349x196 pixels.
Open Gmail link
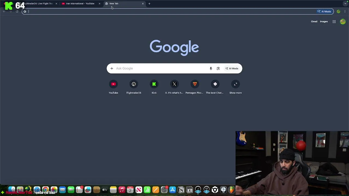[x=314, y=22]
